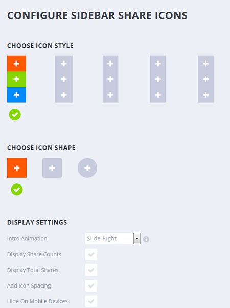This screenshot has width=230, height=308.
Task: Click the blue swatch in the colored style
Action: (x=16, y=95)
